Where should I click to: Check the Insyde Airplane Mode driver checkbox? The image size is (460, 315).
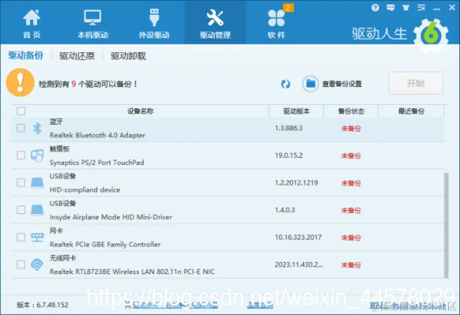click(21, 210)
